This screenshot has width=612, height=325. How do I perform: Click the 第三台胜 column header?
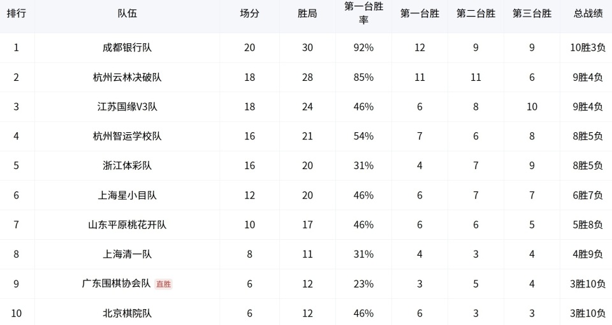[x=532, y=13]
